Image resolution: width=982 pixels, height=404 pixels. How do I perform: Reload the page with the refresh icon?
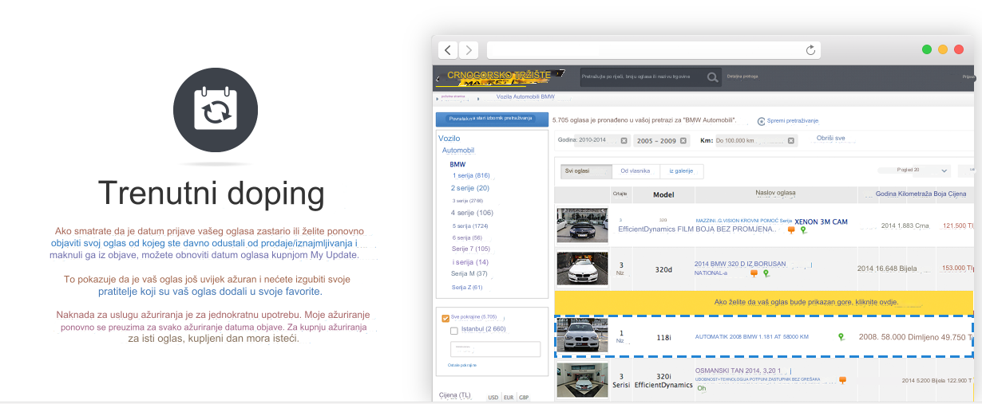click(x=810, y=50)
